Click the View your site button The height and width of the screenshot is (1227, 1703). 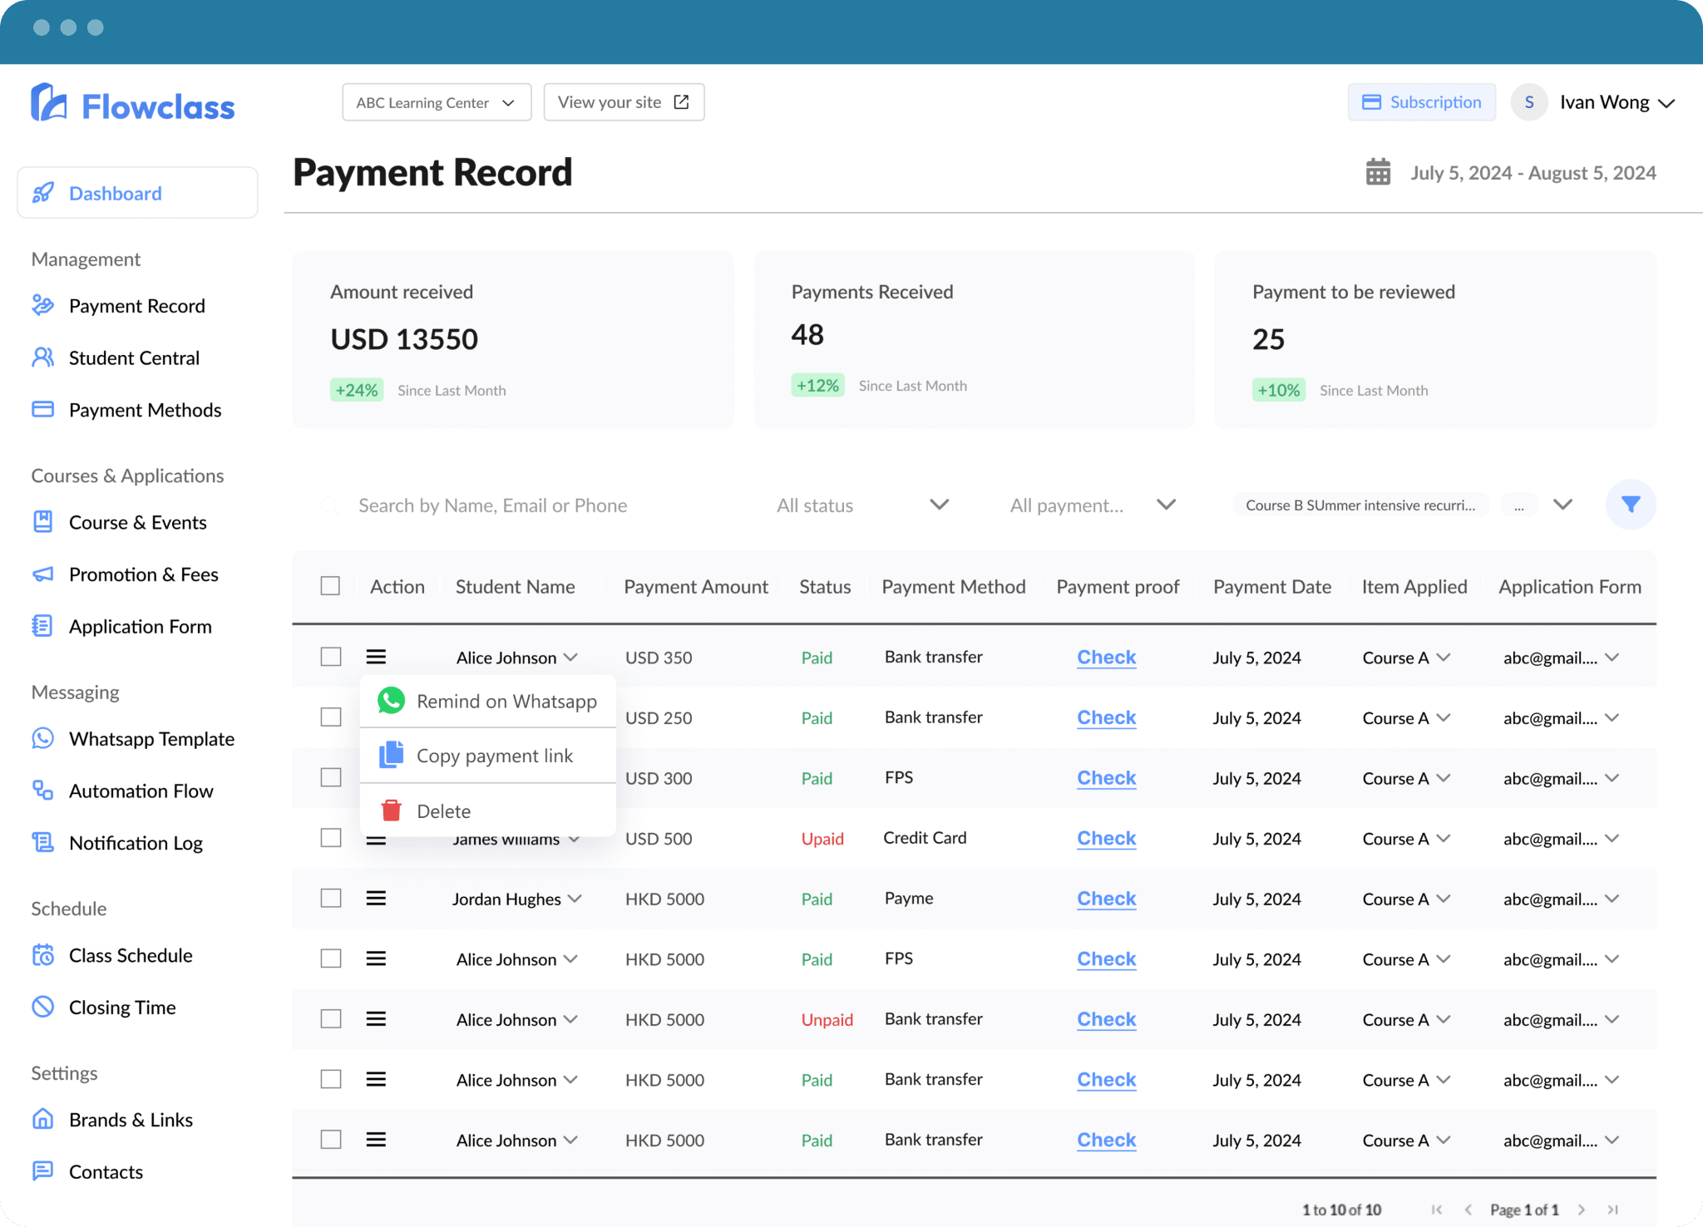point(624,102)
